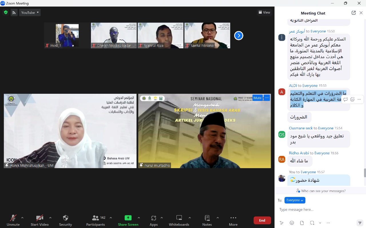Open the Notes panel
The width and height of the screenshot is (366, 228).
(x=207, y=220)
